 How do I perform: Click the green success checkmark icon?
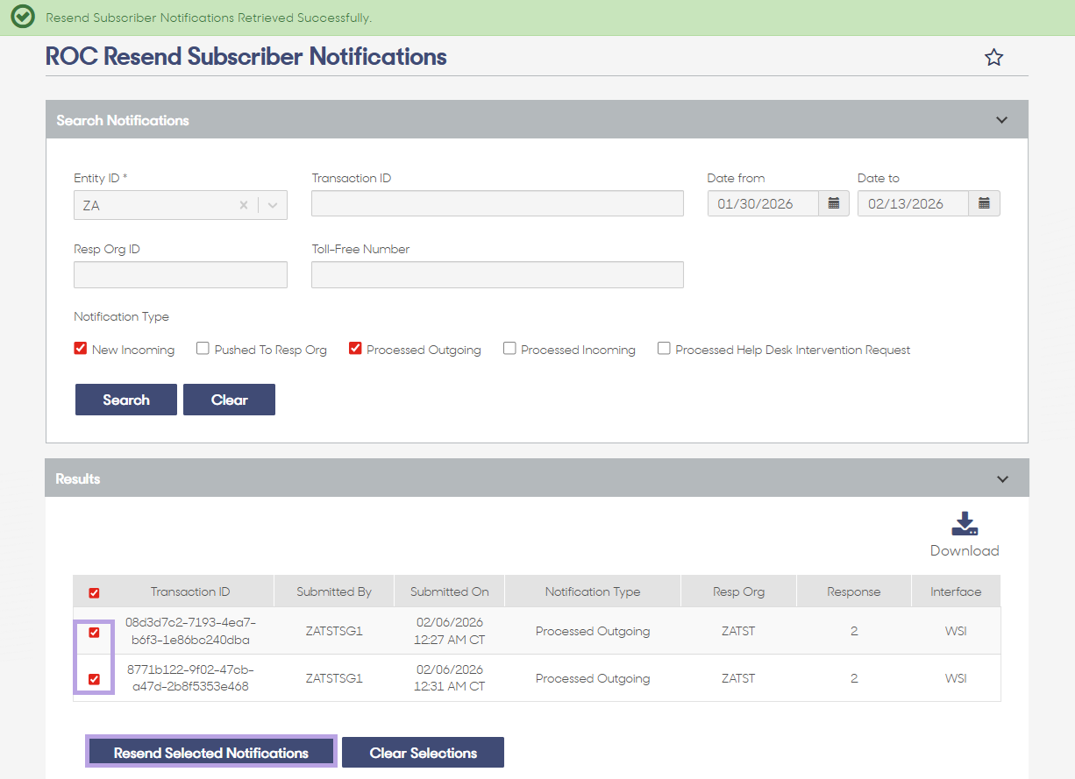pos(23,17)
